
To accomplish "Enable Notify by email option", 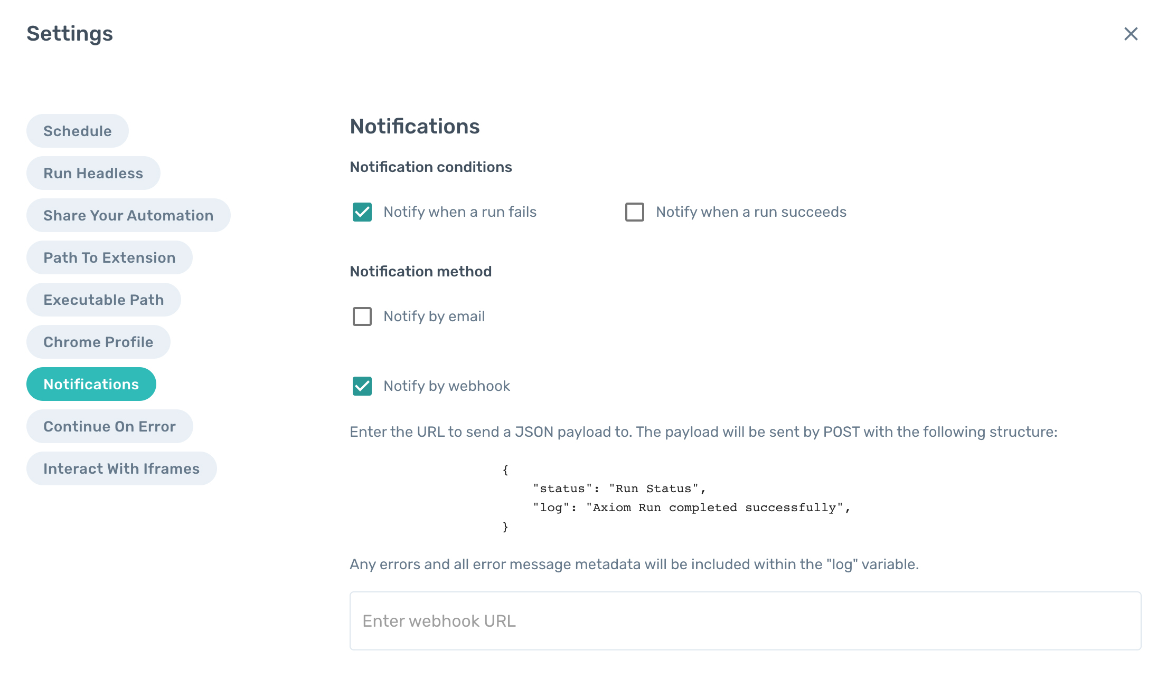I will (x=362, y=317).
